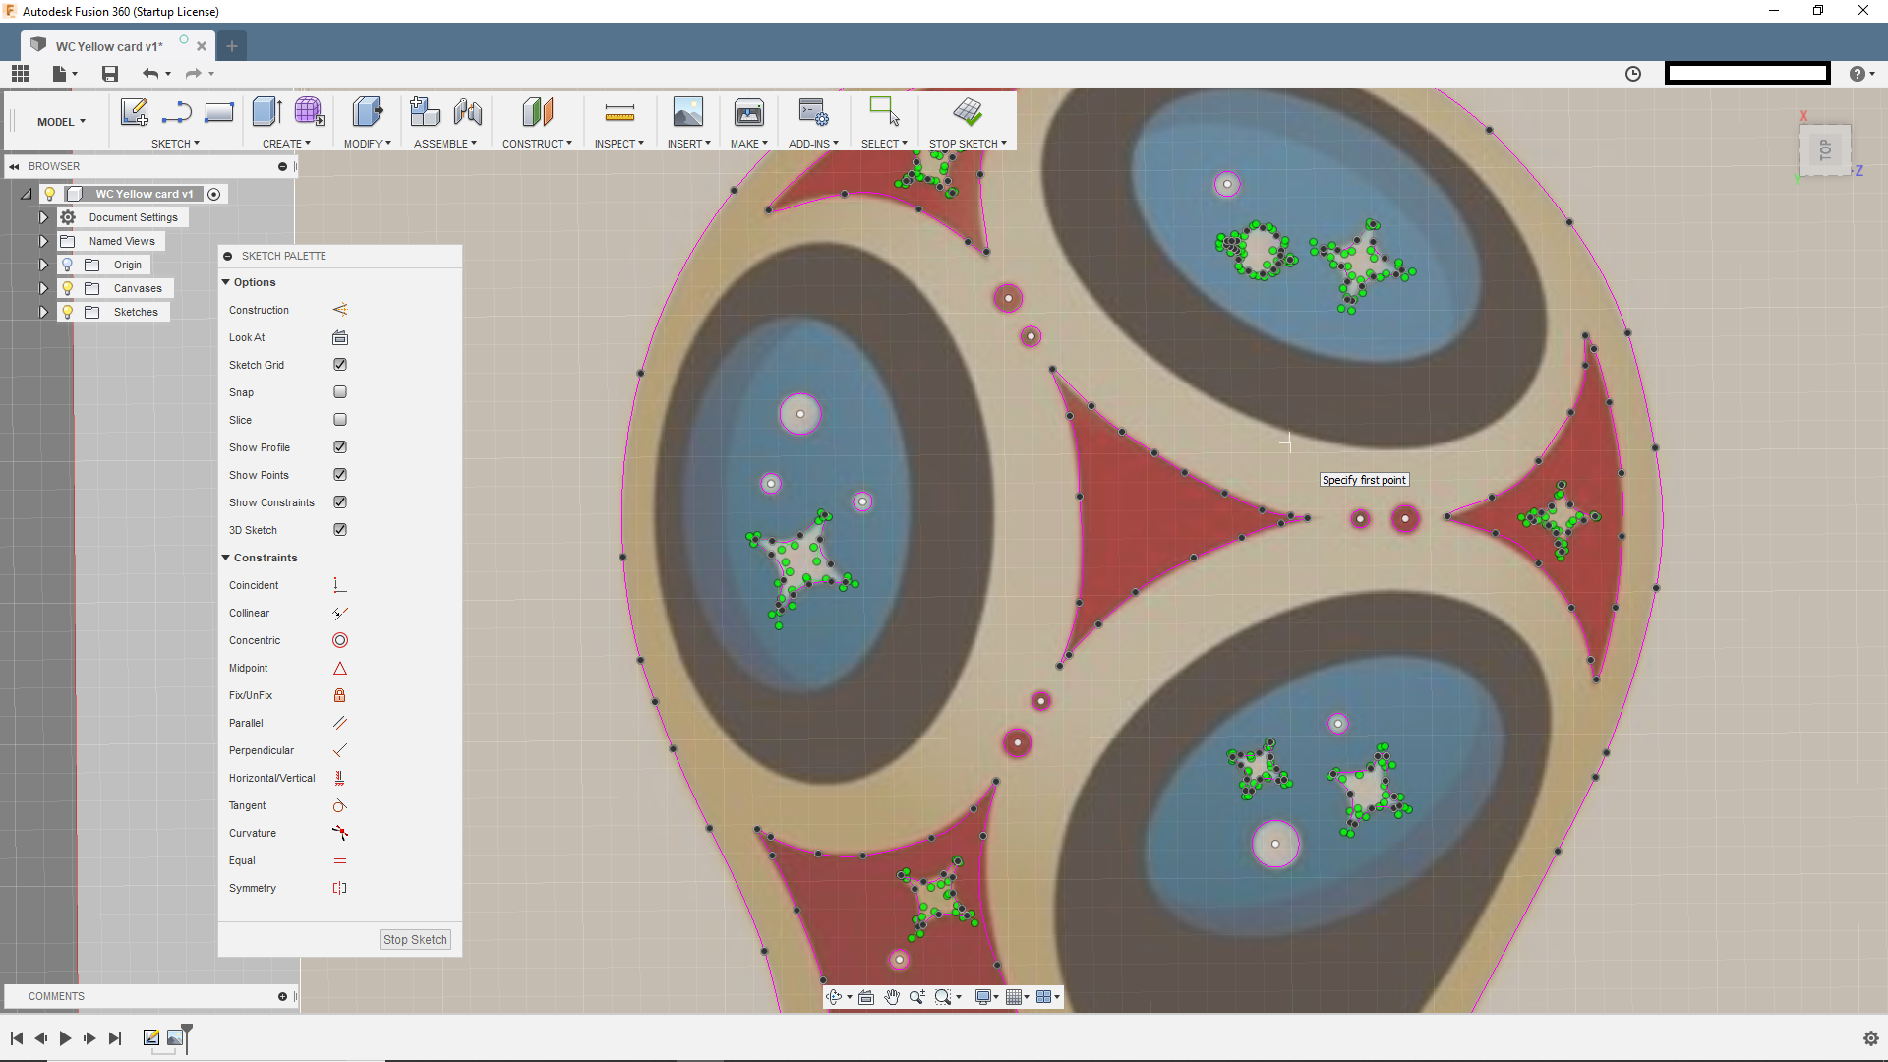Viewport: 1888px width, 1062px height.
Task: Click the Insert image icon
Action: click(x=688, y=112)
